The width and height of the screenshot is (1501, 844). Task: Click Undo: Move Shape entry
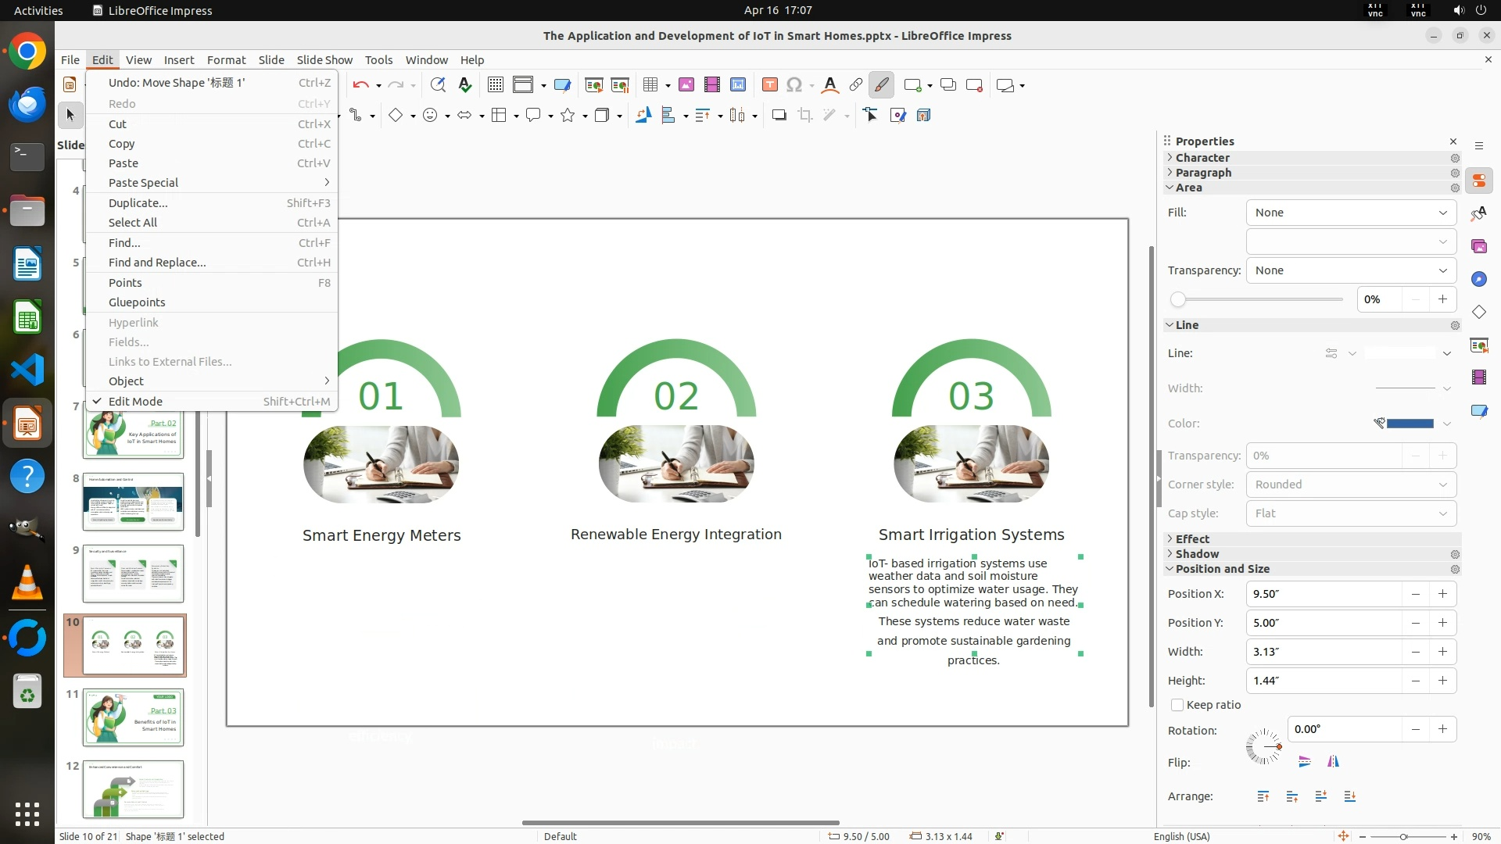(x=177, y=83)
